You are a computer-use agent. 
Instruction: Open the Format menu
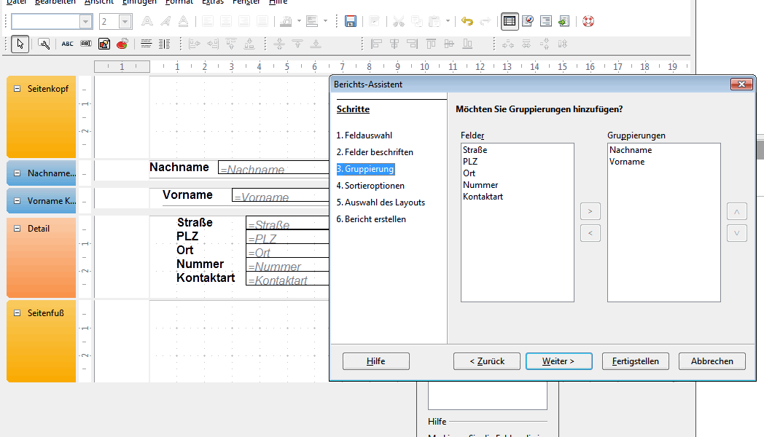tap(179, 2)
